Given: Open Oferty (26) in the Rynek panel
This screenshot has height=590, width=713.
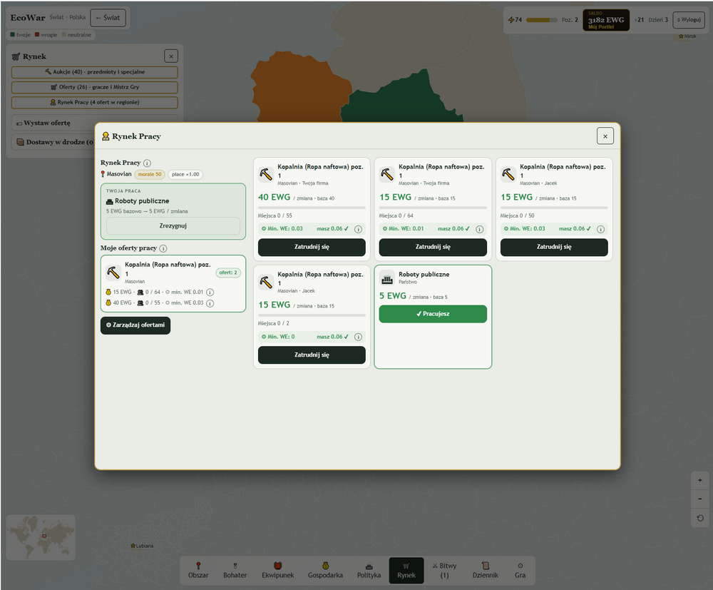Looking at the screenshot, I should tap(95, 87).
